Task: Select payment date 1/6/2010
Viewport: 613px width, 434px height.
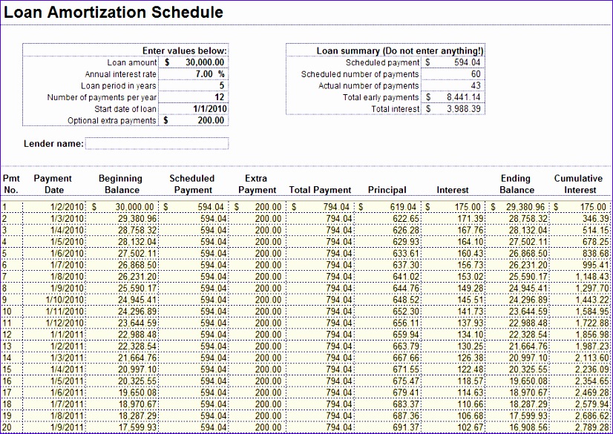Action: (68, 254)
